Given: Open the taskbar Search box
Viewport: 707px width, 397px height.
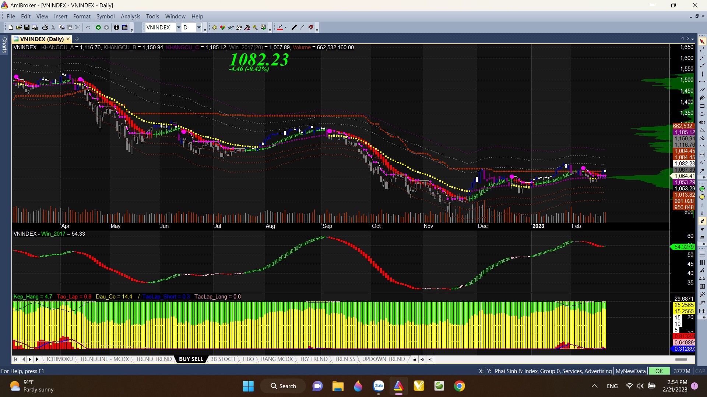Looking at the screenshot, I should (283, 386).
